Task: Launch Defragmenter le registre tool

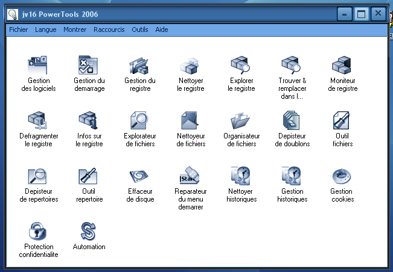Action: [39, 122]
